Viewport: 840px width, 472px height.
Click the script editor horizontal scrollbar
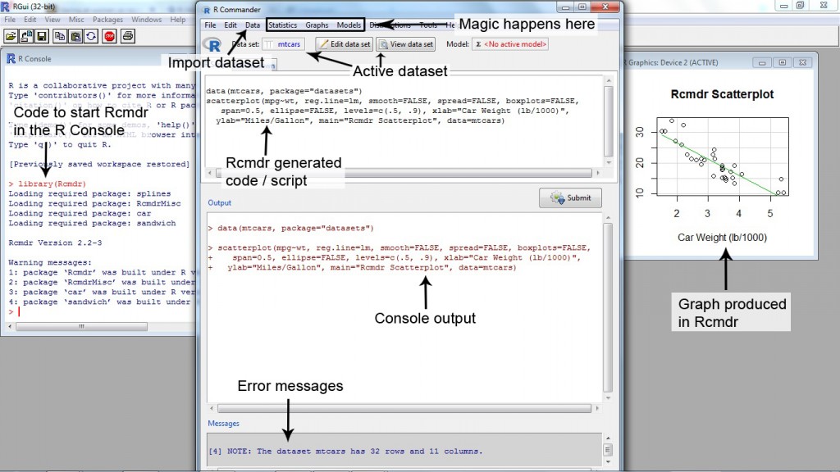point(404,173)
